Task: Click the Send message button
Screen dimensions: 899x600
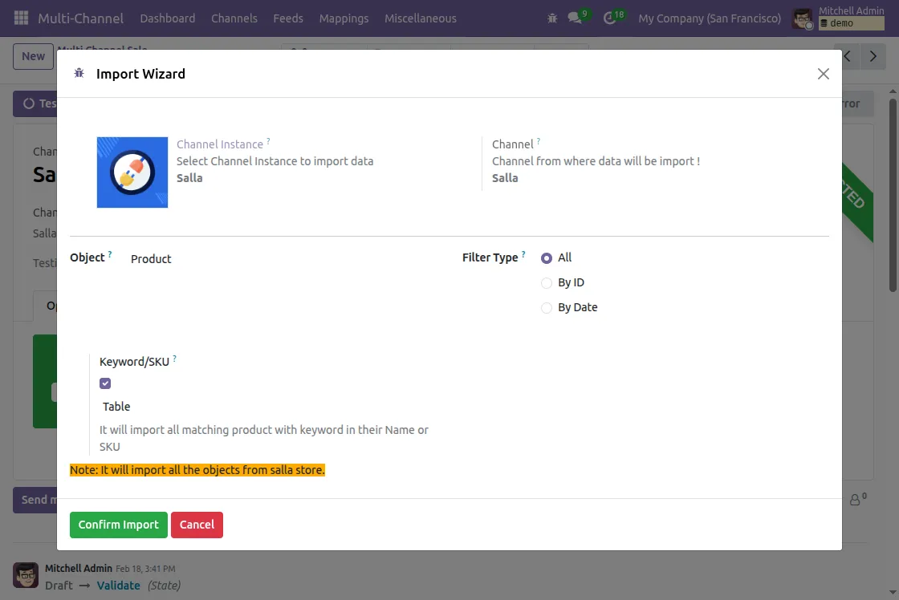Action: (35, 500)
